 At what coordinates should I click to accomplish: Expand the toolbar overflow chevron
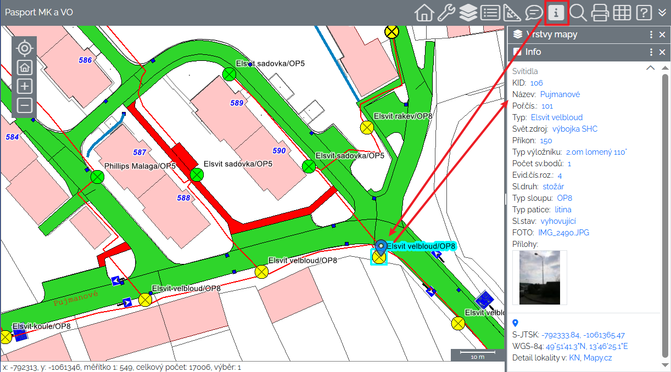(662, 13)
